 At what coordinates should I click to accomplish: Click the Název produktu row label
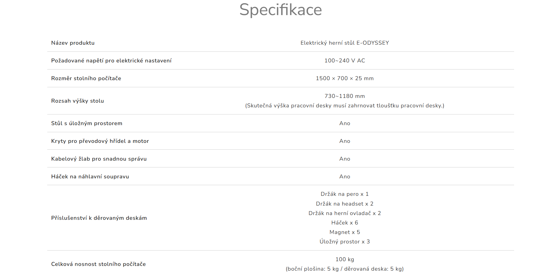(x=73, y=43)
